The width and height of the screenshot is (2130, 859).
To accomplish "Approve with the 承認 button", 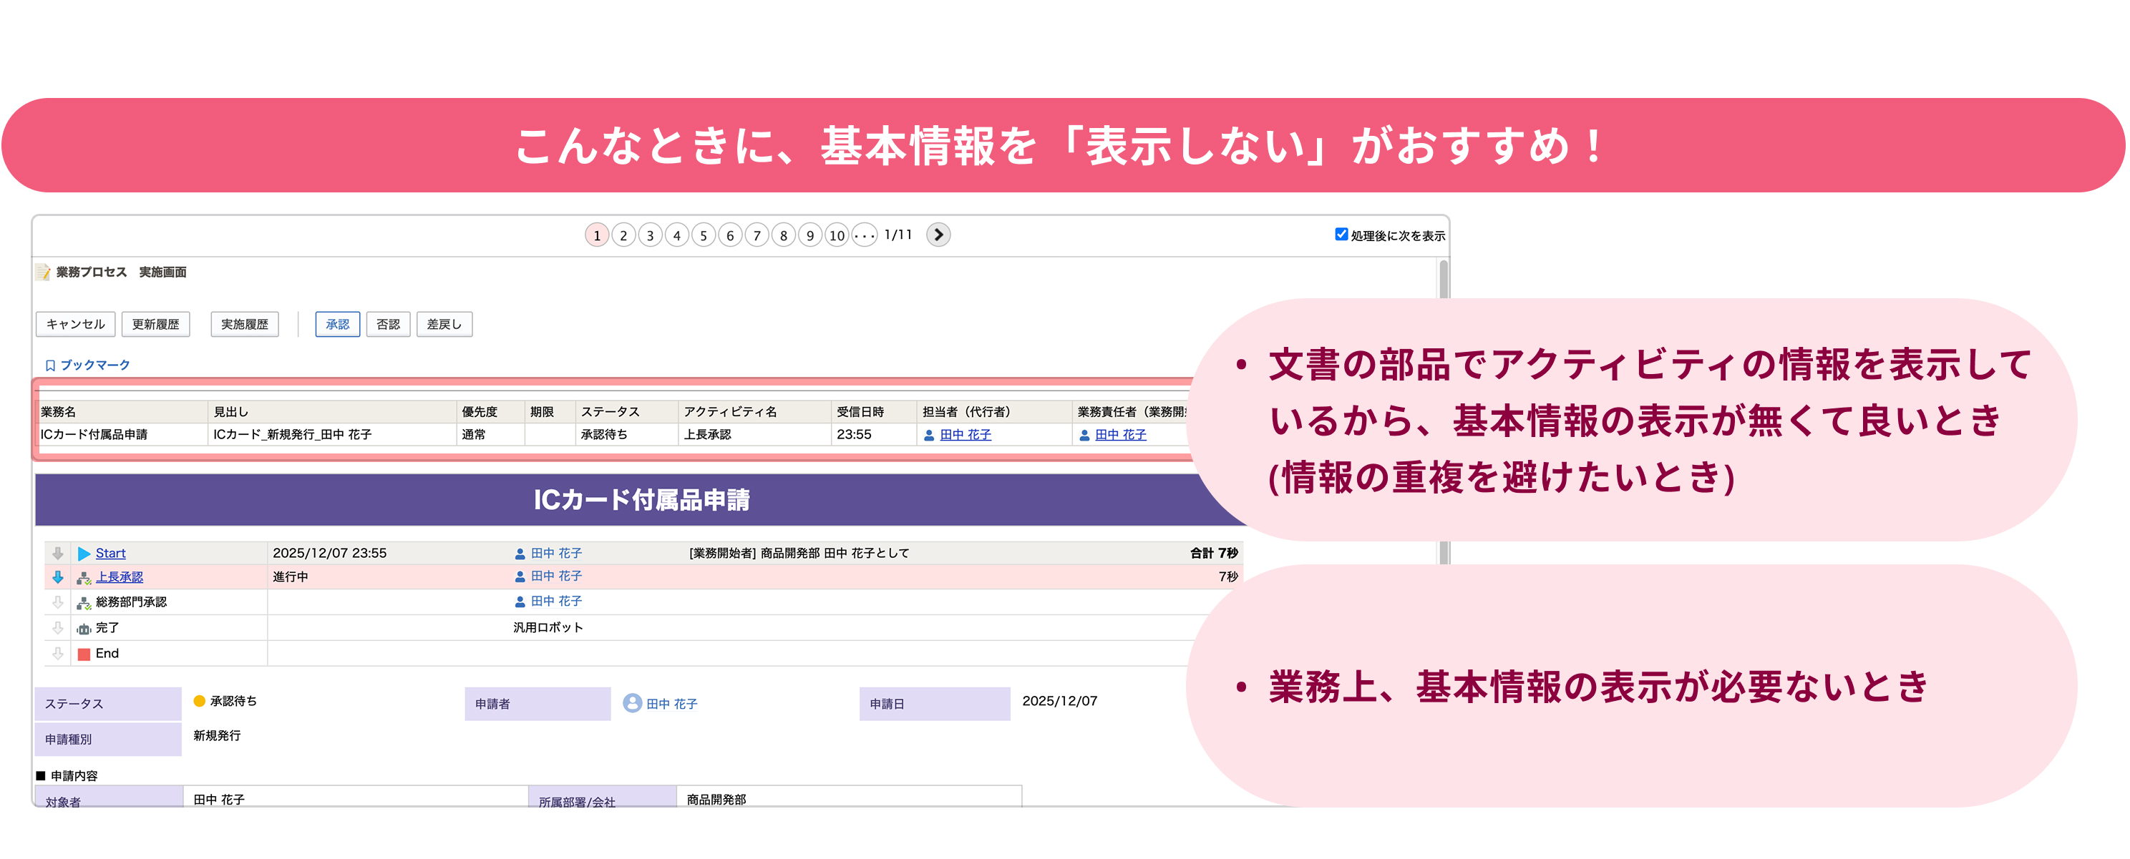I will [337, 324].
